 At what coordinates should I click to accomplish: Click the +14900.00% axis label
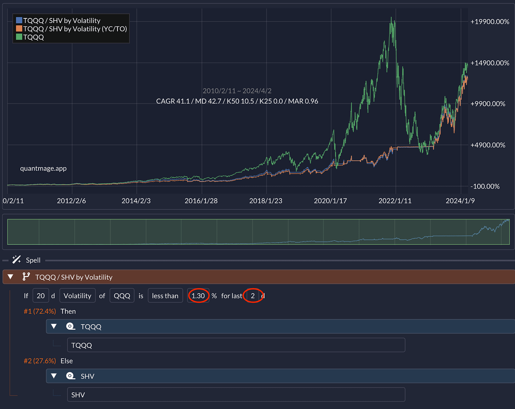coord(490,63)
